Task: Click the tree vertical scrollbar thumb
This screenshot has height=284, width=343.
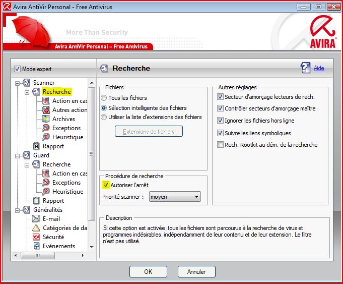Action: point(92,154)
